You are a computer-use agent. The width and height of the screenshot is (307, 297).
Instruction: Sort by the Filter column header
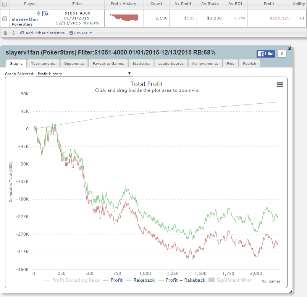(x=78, y=4)
